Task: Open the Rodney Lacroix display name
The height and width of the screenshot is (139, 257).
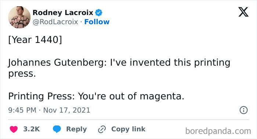Action: point(63,12)
